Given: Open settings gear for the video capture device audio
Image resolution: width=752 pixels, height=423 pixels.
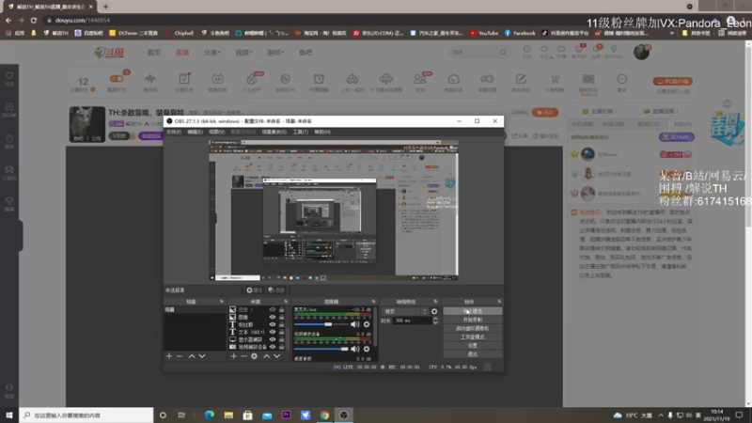Looking at the screenshot, I should click(367, 349).
